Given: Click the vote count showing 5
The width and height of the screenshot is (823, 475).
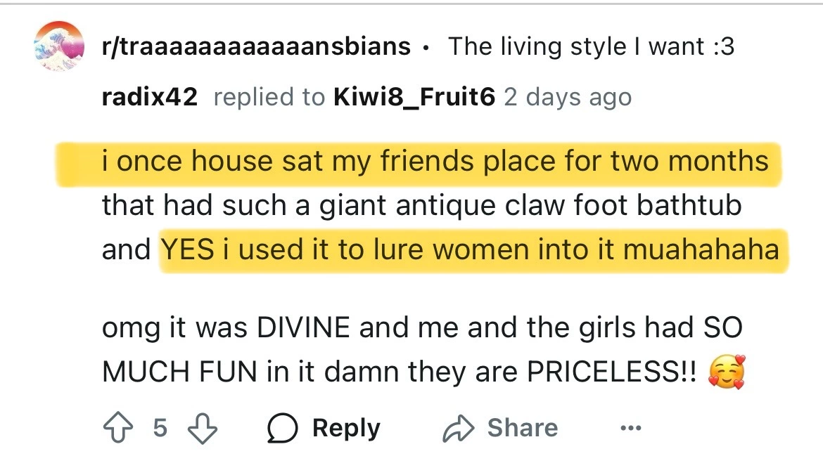Looking at the screenshot, I should pos(160,428).
